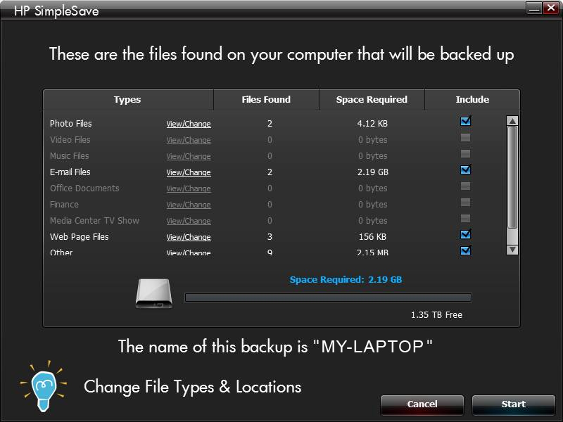Click the 4.12 KB value for Photo Files
The height and width of the screenshot is (422, 563).
tap(372, 124)
